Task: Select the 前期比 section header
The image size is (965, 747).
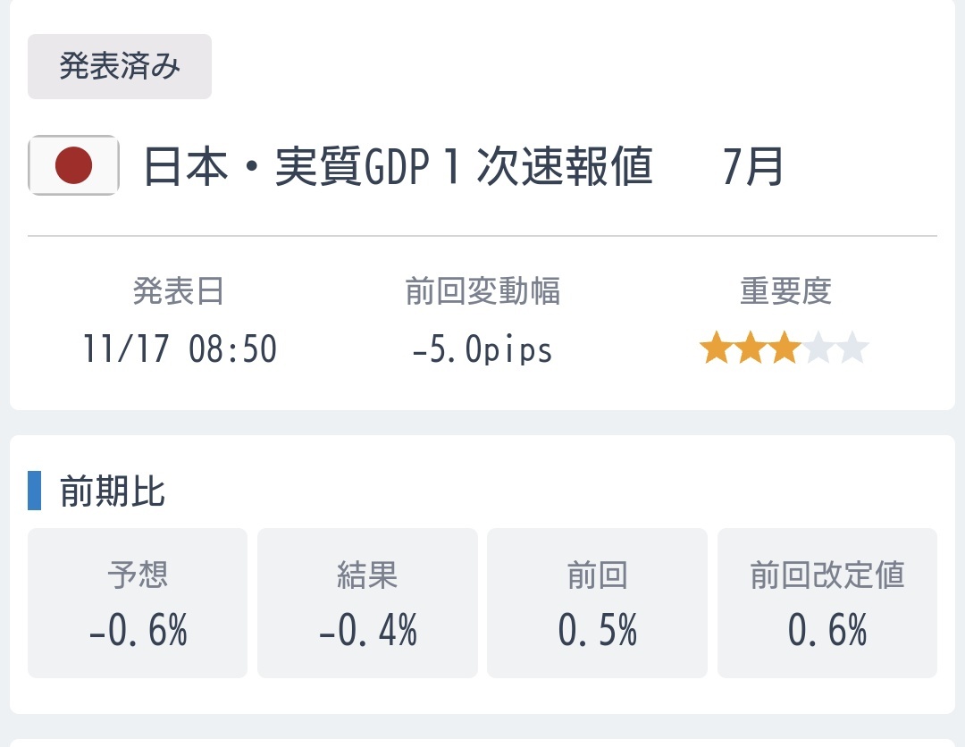Action: pyautogui.click(x=113, y=491)
